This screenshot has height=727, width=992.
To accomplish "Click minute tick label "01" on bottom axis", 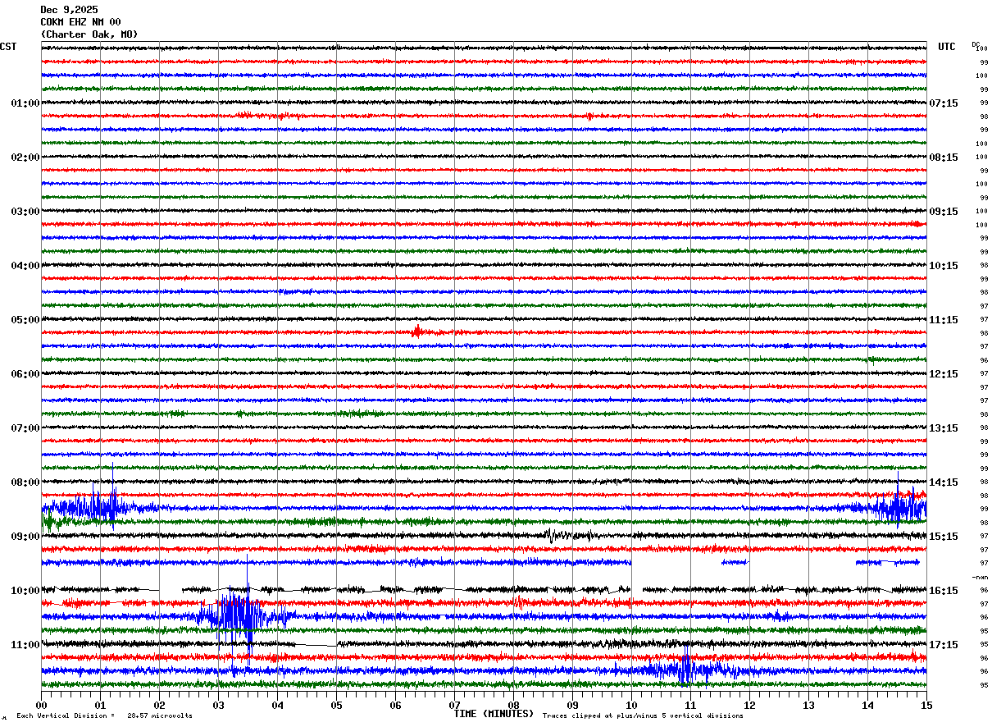I will (100, 705).
